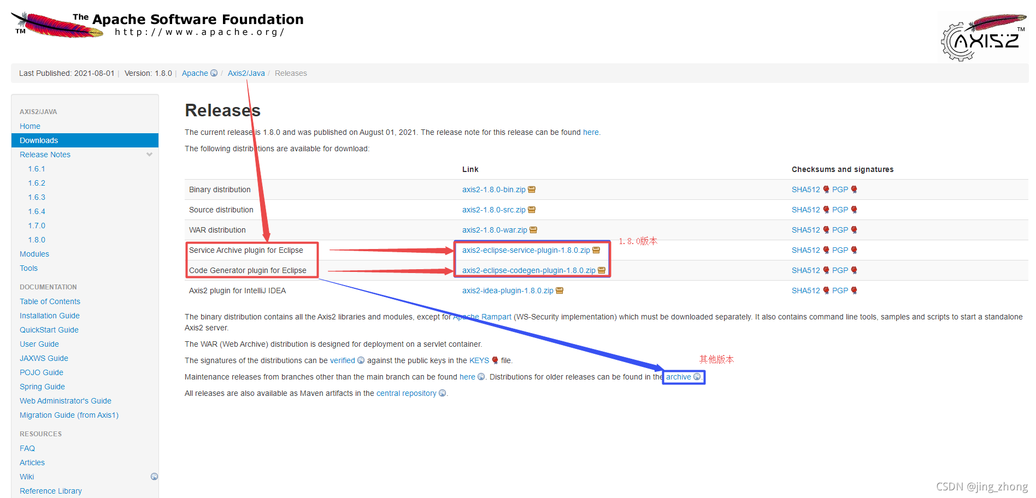Open Home in the sidebar menu

pos(30,126)
